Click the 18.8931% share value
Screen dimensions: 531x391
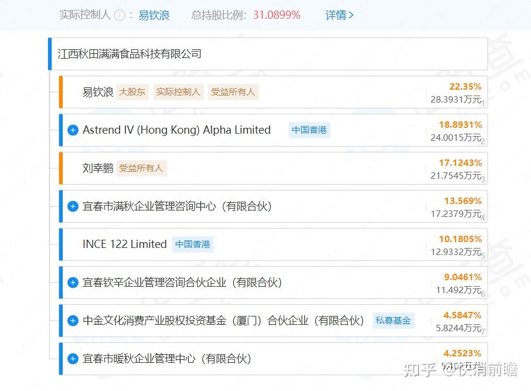(460, 125)
